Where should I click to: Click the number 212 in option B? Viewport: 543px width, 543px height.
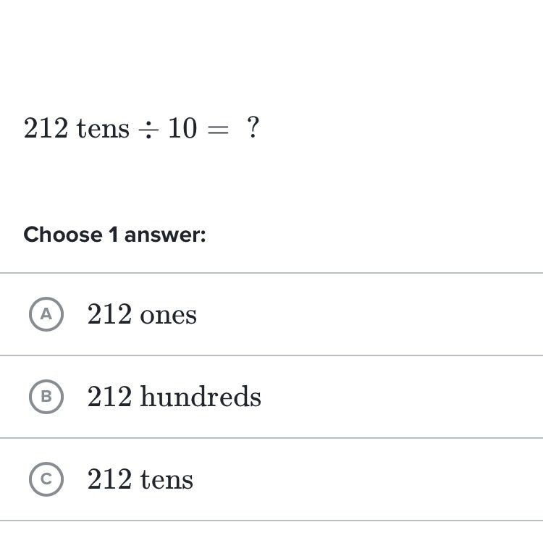[x=109, y=397]
